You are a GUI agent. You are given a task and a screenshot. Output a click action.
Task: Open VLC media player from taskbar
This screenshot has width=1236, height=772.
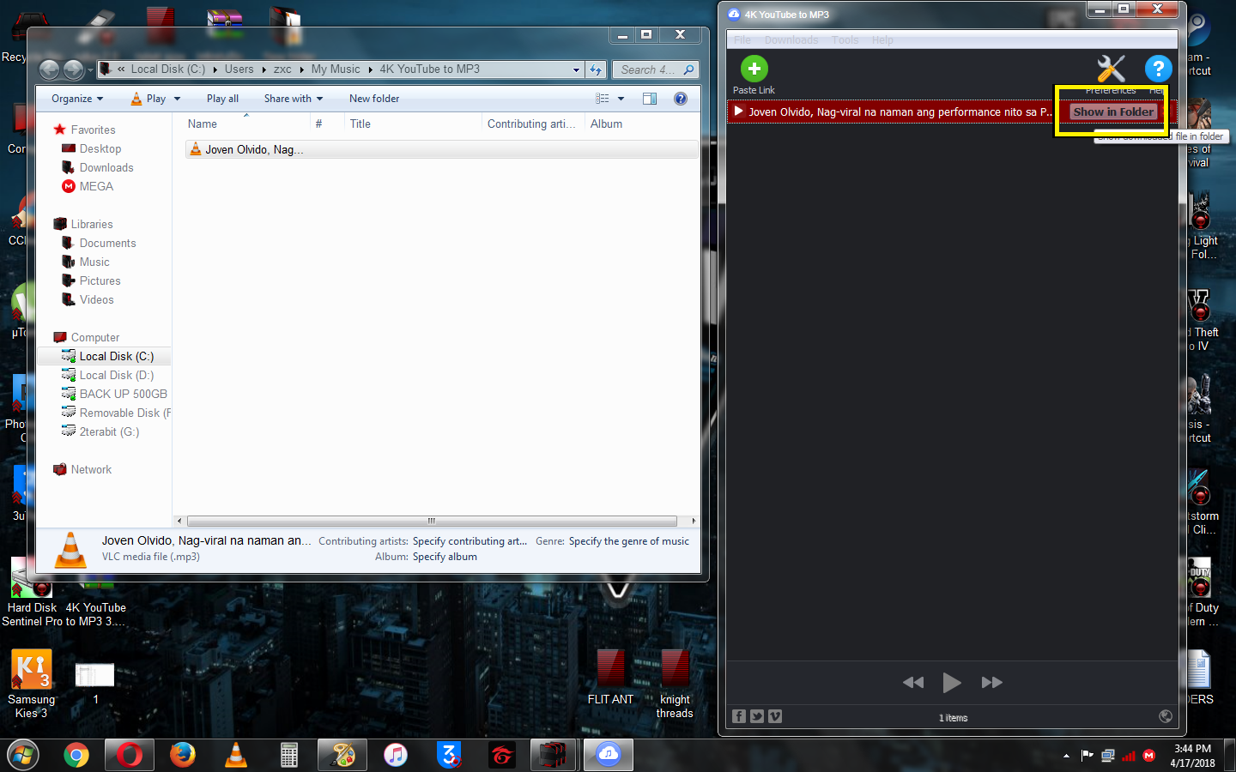pyautogui.click(x=235, y=755)
